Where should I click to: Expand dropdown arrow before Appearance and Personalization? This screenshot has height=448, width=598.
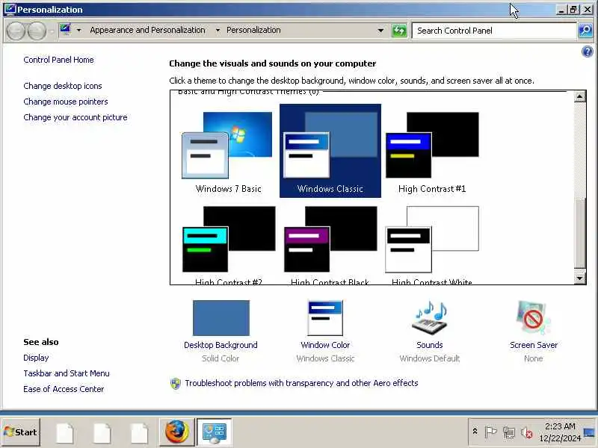78,30
